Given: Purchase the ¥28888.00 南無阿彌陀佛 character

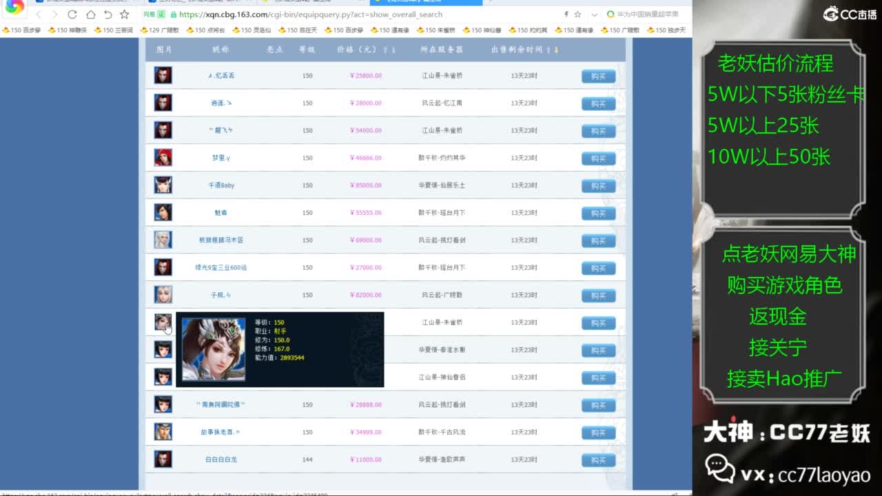Looking at the screenshot, I should pos(598,405).
